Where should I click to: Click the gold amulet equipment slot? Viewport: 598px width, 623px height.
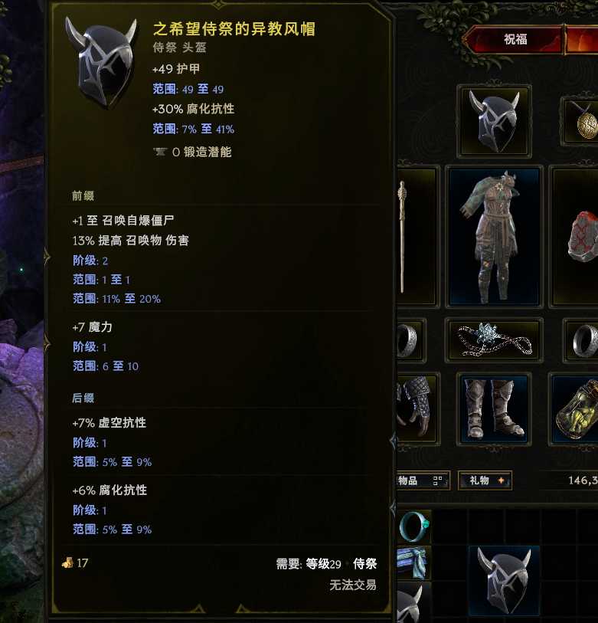point(580,121)
